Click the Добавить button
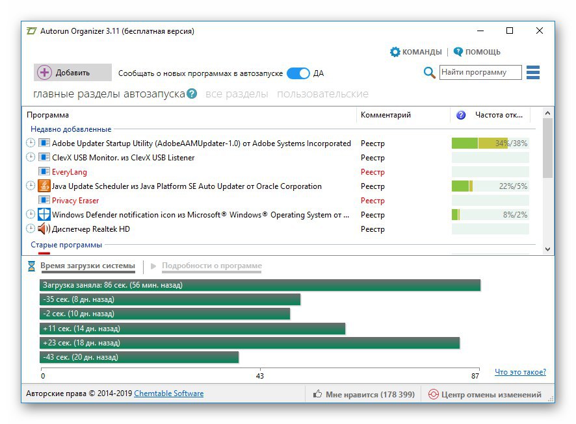576x424 pixels. coord(73,73)
